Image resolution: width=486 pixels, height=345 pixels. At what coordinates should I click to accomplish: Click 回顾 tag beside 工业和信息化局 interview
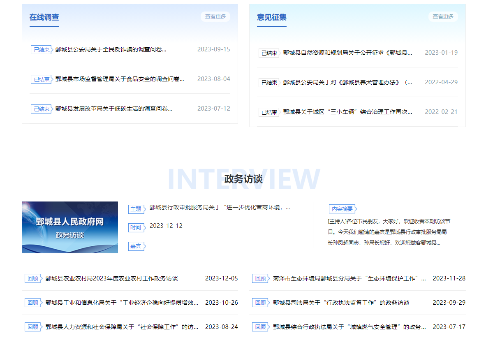coord(33,303)
